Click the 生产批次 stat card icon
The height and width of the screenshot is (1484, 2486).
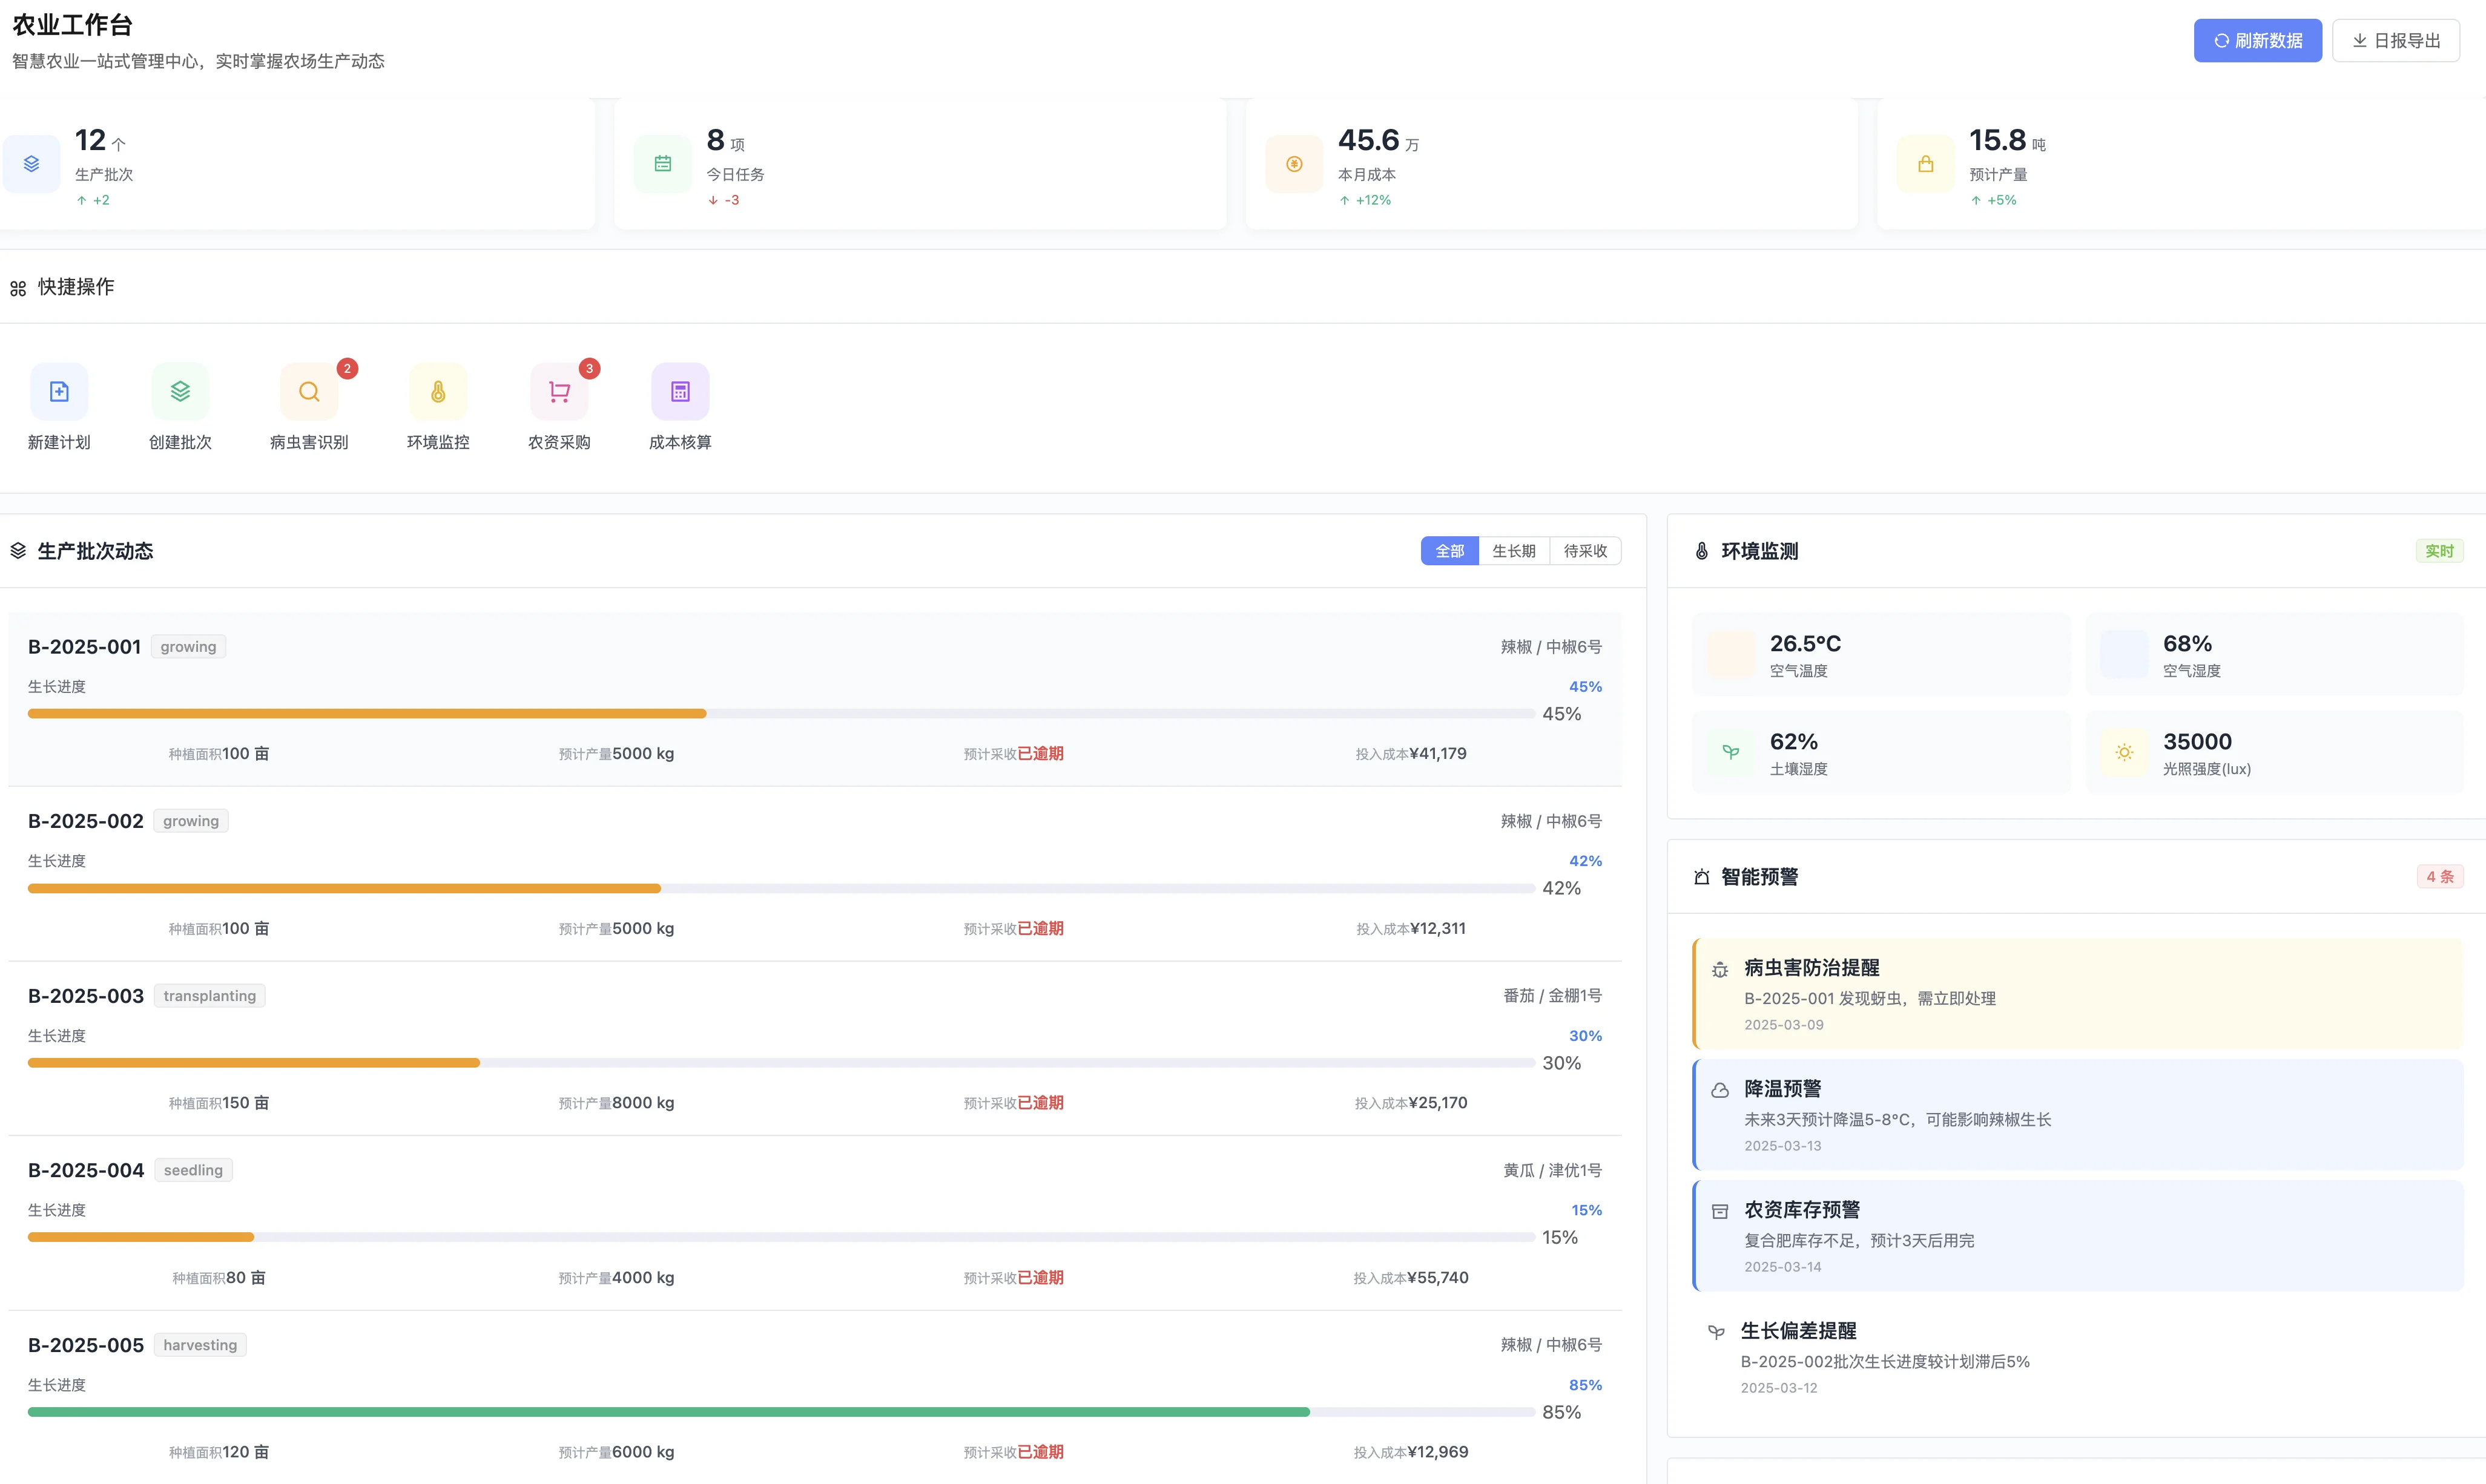[x=32, y=163]
